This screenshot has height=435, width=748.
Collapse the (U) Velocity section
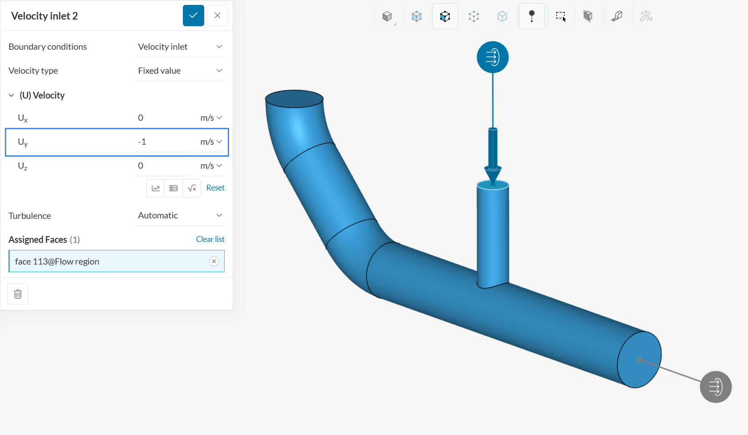[x=12, y=95]
